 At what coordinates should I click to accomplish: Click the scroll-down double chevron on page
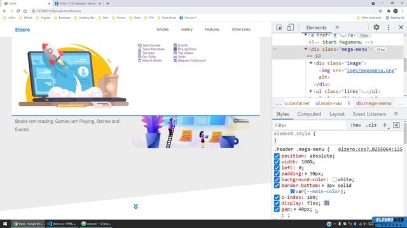(x=135, y=206)
